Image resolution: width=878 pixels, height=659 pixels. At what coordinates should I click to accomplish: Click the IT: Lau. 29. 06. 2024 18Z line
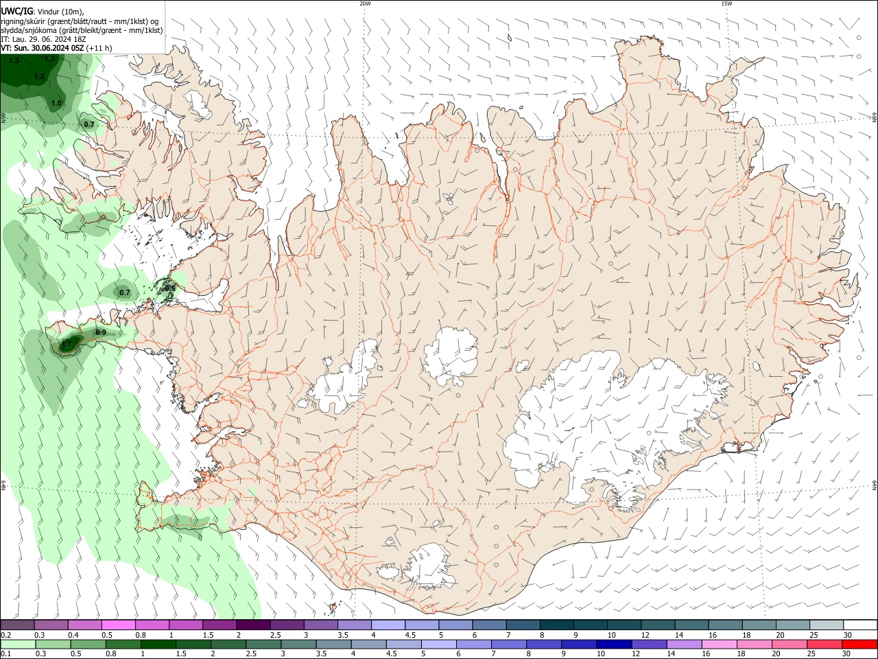click(43, 39)
